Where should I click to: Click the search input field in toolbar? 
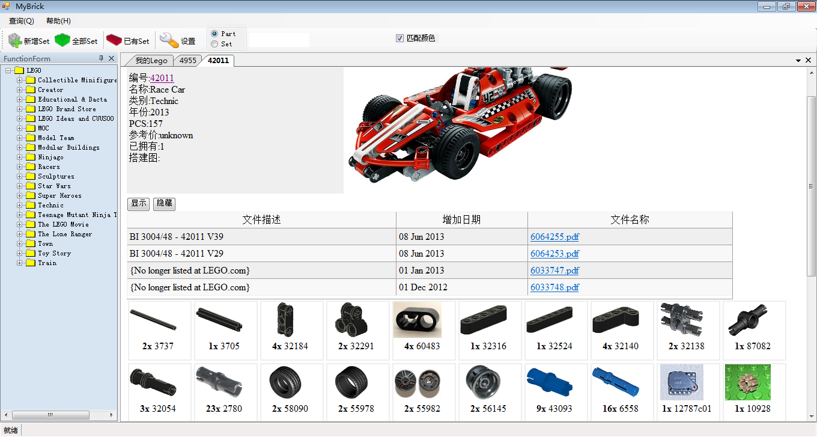click(279, 40)
